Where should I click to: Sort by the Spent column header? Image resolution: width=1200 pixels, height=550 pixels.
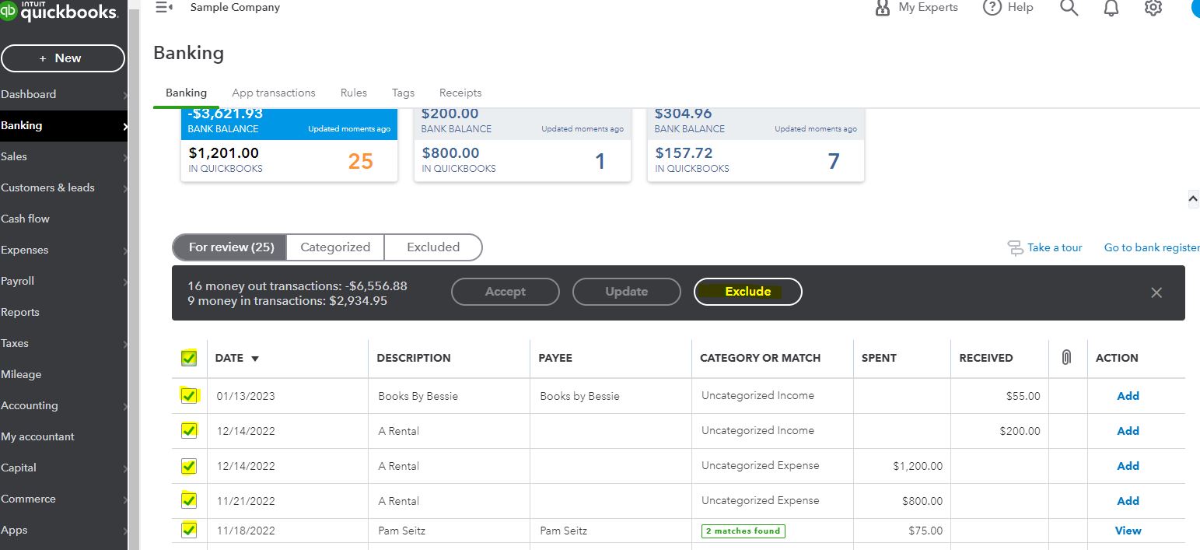(x=879, y=358)
